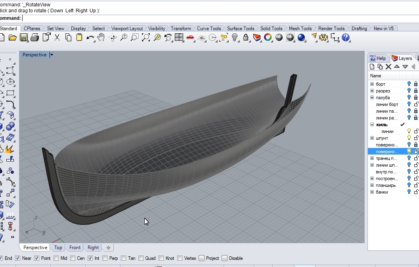Expand the палуба layer tree node
This screenshot has width=419, height=267.
372,98
